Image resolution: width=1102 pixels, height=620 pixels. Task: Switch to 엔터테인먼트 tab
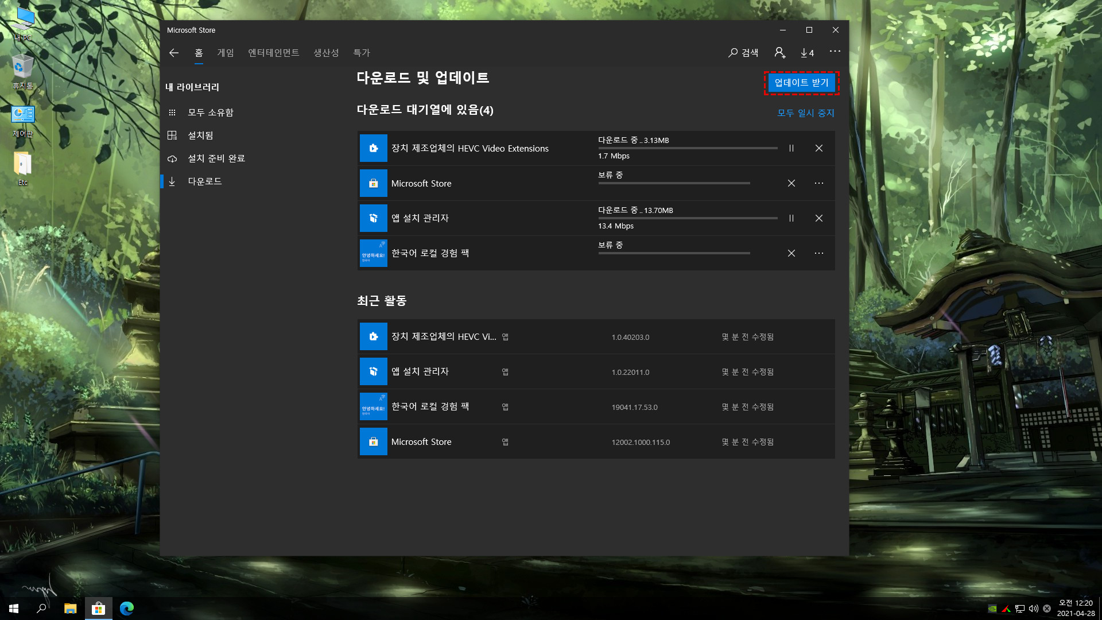(x=274, y=53)
